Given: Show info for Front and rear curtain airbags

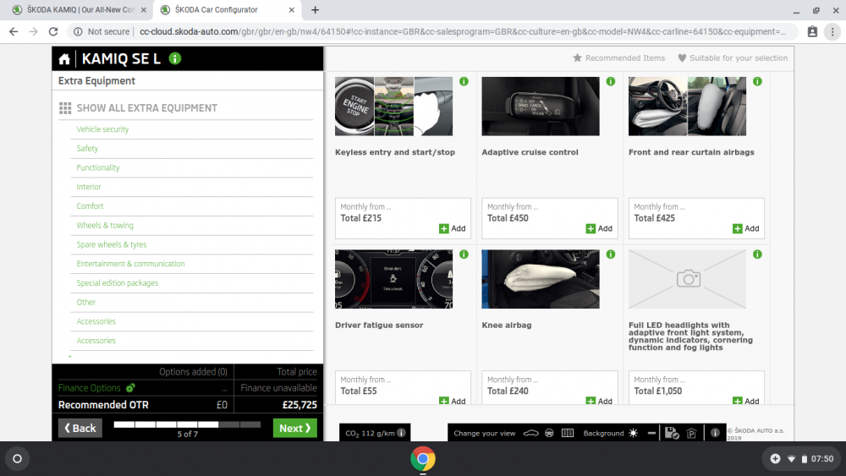Looking at the screenshot, I should (757, 81).
